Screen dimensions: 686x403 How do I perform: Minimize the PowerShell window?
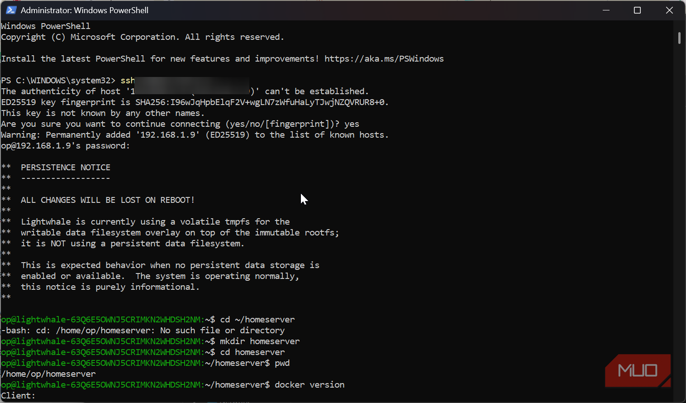tap(606, 10)
